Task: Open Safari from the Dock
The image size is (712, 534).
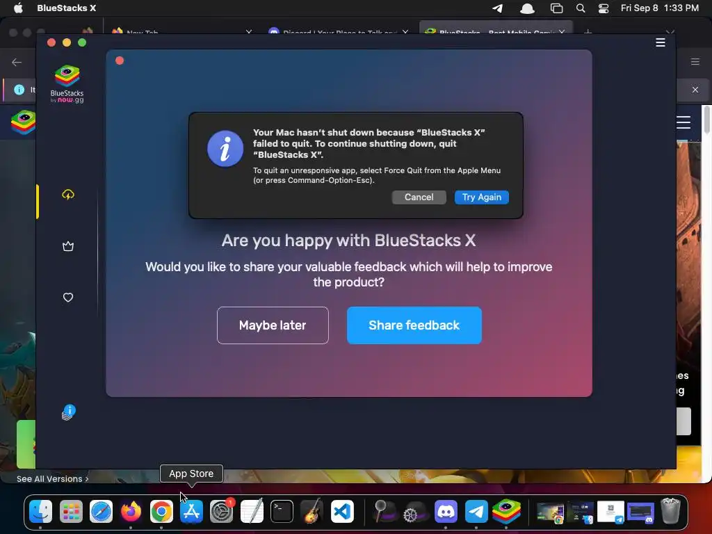Action: pos(101,511)
